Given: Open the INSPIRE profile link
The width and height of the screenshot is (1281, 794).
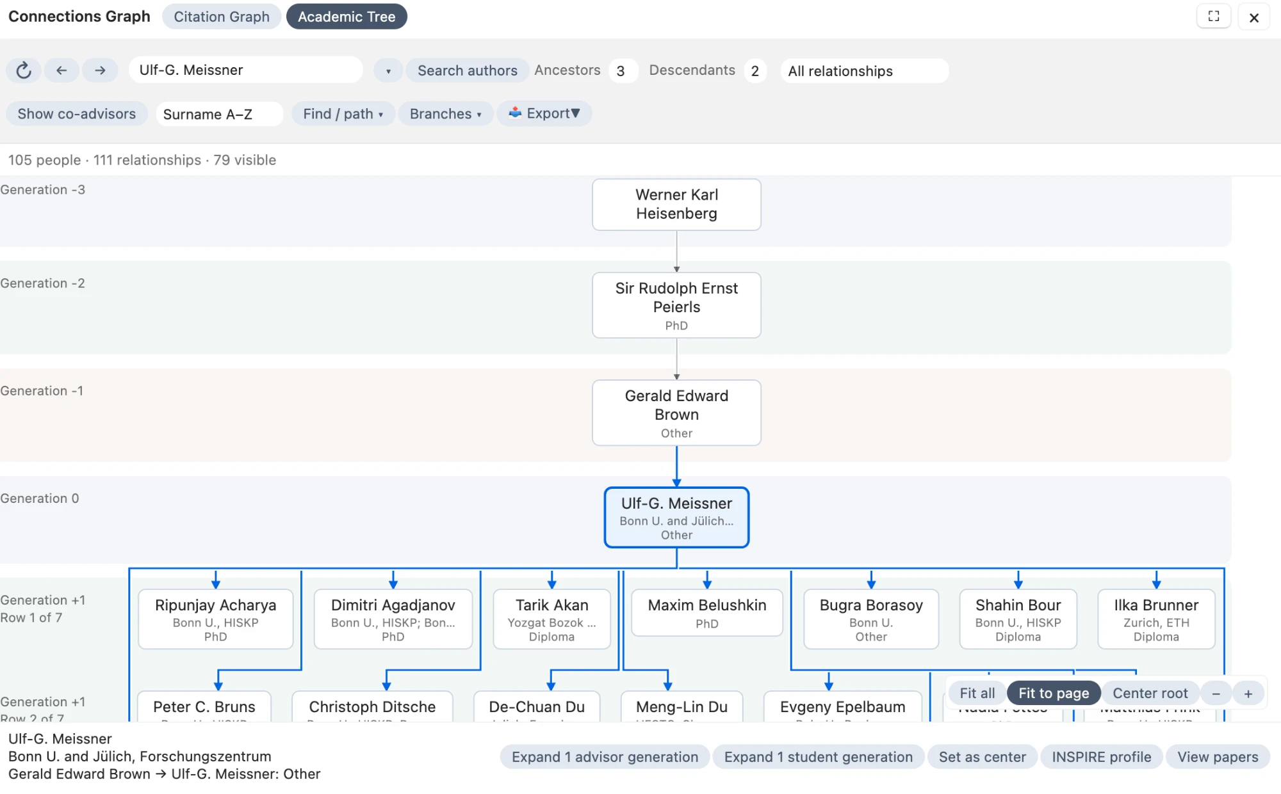Looking at the screenshot, I should (x=1101, y=757).
